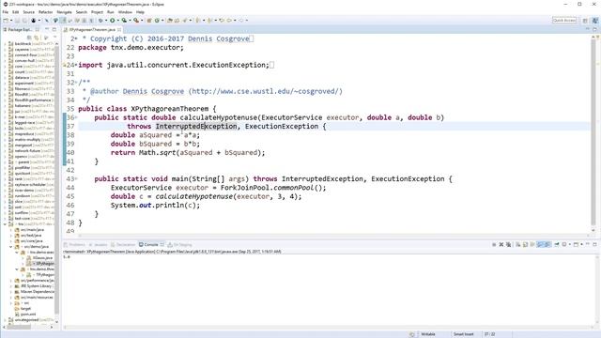The width and height of the screenshot is (601, 338).
Task: Click the calculateHypotenuse call on line 45
Action: tap(194, 196)
